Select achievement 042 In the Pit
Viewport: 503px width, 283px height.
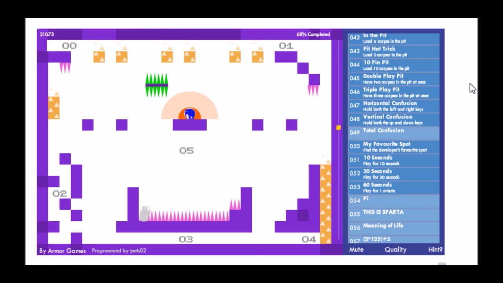coord(393,38)
